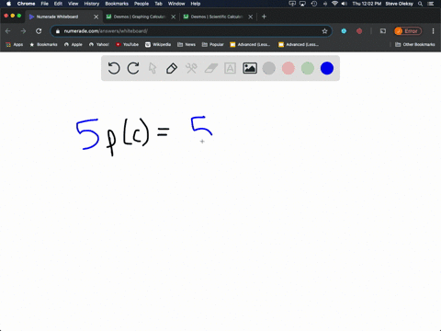Open the Apps bookmark shortcut

(x=15, y=44)
